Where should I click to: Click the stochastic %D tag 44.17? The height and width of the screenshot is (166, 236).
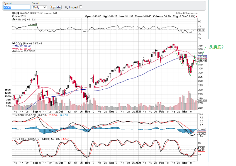[x=201, y=150]
